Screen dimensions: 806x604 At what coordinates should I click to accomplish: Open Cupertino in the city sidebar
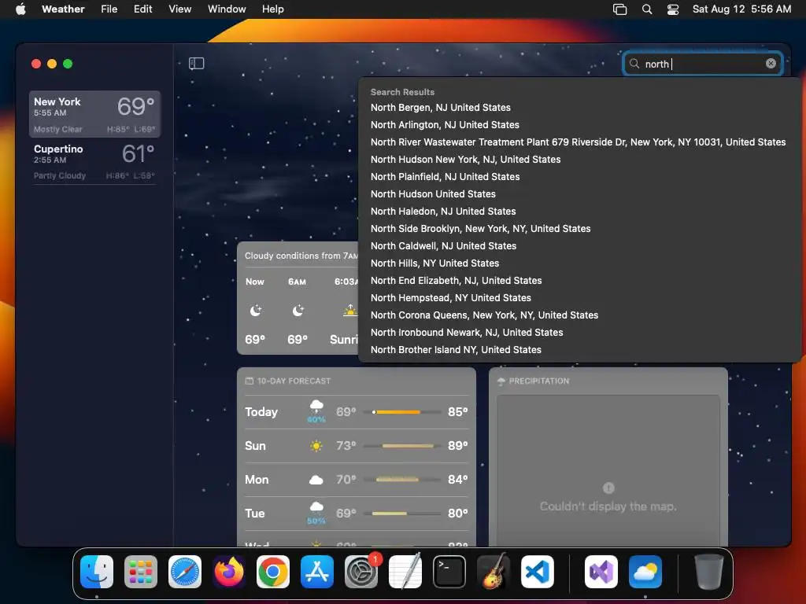(x=94, y=161)
